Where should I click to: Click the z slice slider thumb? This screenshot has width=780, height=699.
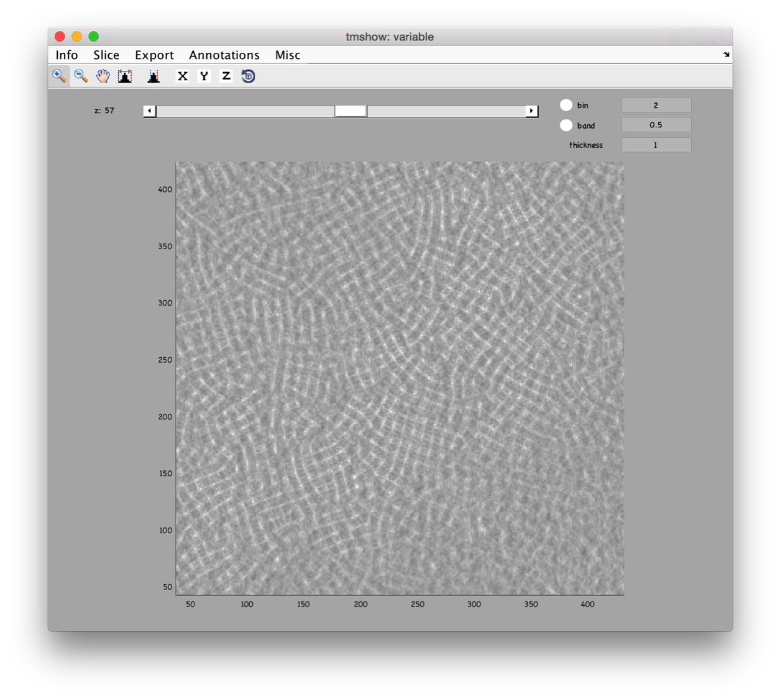click(x=351, y=111)
